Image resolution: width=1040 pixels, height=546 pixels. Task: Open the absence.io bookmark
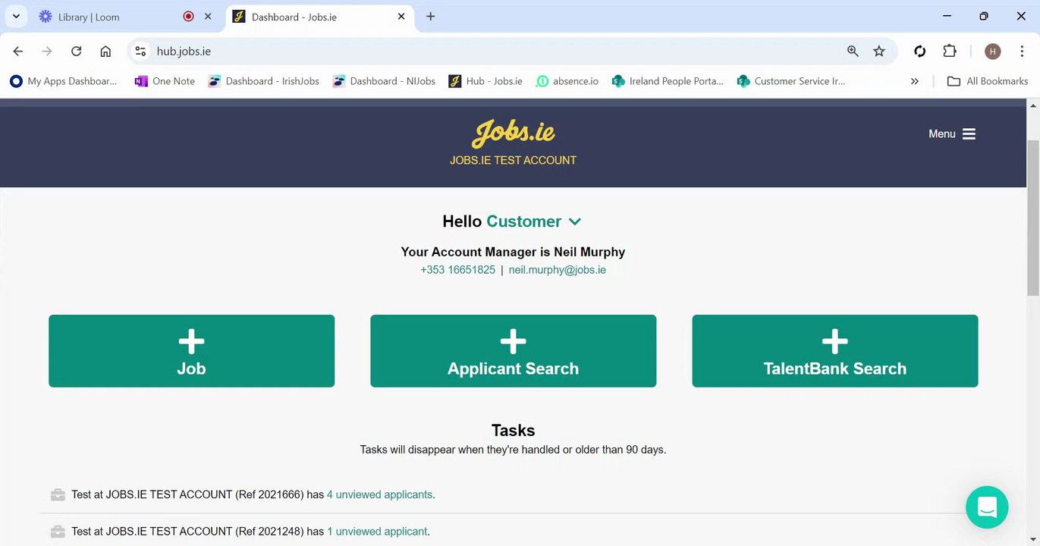pos(567,81)
